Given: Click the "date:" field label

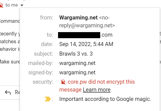Looking at the screenshot, I should (x=47, y=44).
